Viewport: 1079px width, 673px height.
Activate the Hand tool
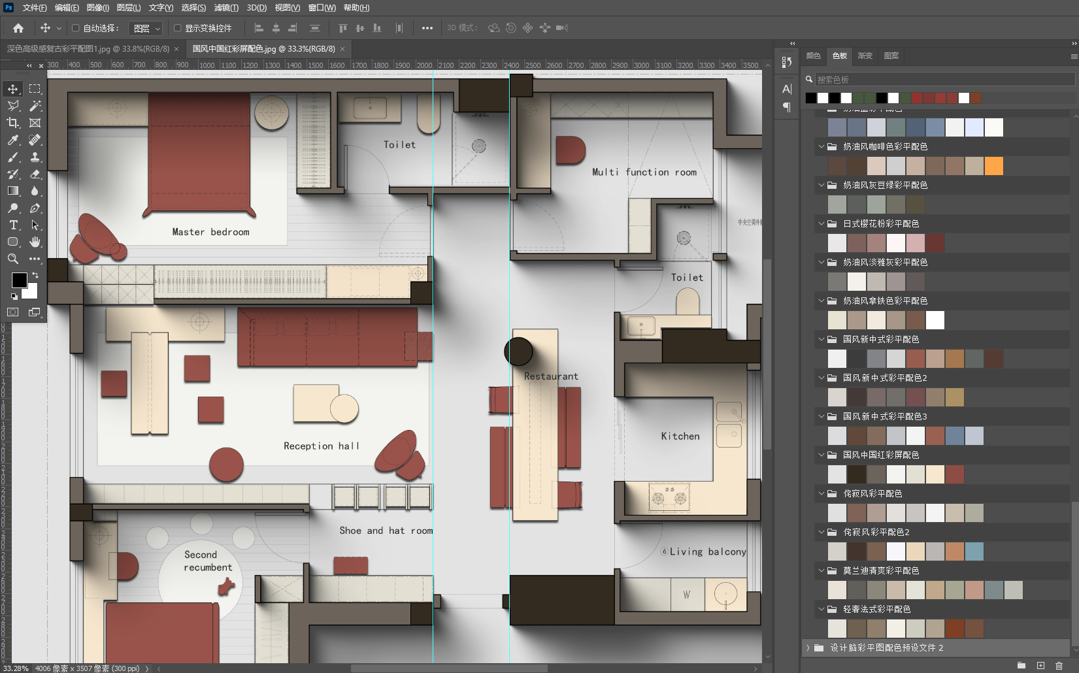tap(35, 242)
